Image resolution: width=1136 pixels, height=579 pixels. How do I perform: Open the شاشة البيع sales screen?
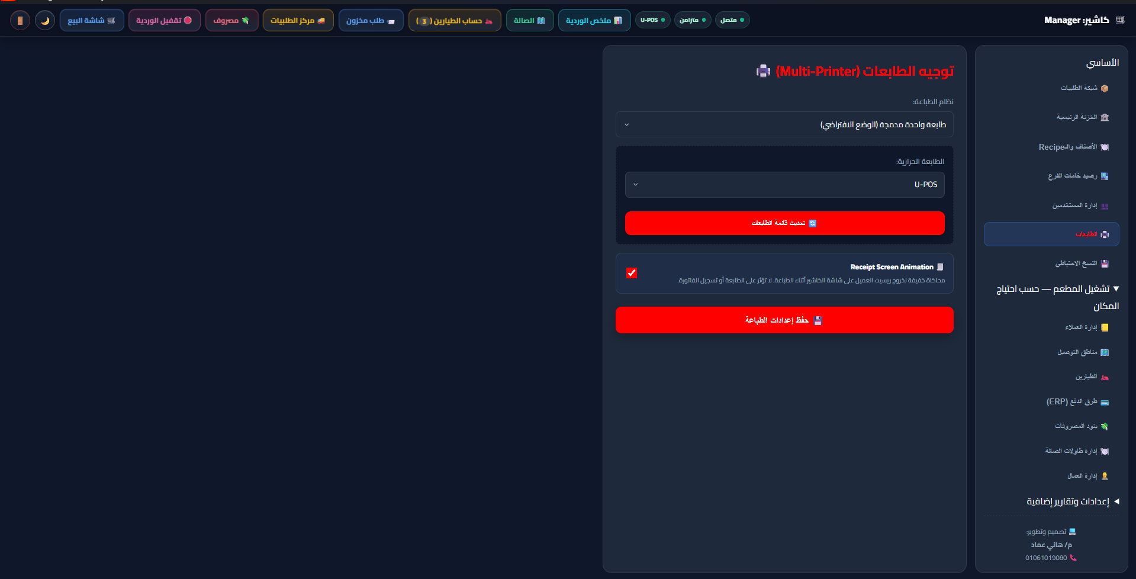(x=92, y=20)
